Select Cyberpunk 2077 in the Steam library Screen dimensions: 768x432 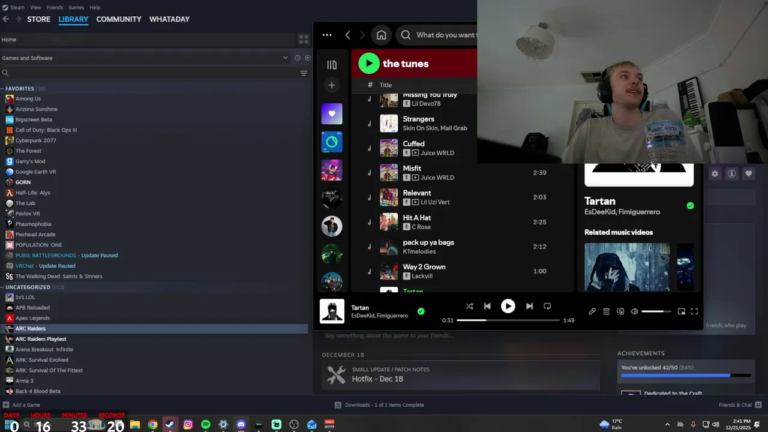(35, 140)
